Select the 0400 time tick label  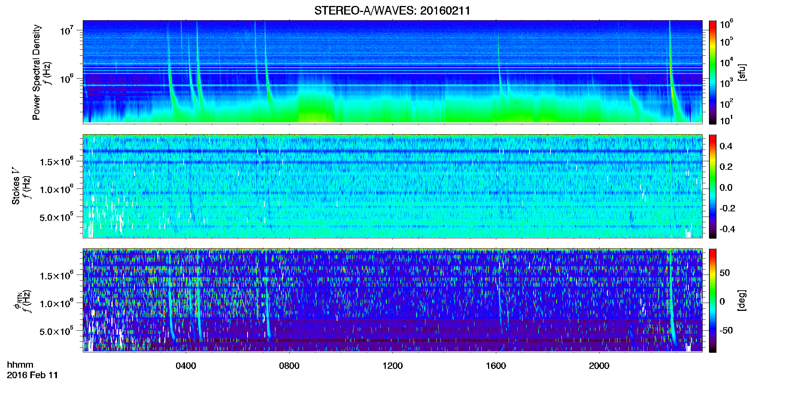[x=186, y=365]
